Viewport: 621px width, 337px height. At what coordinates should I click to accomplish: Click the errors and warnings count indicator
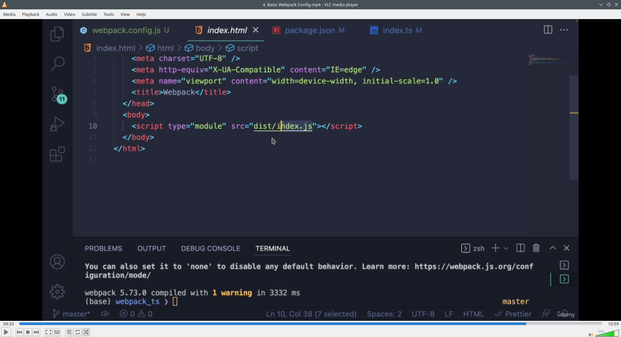pyautogui.click(x=136, y=314)
